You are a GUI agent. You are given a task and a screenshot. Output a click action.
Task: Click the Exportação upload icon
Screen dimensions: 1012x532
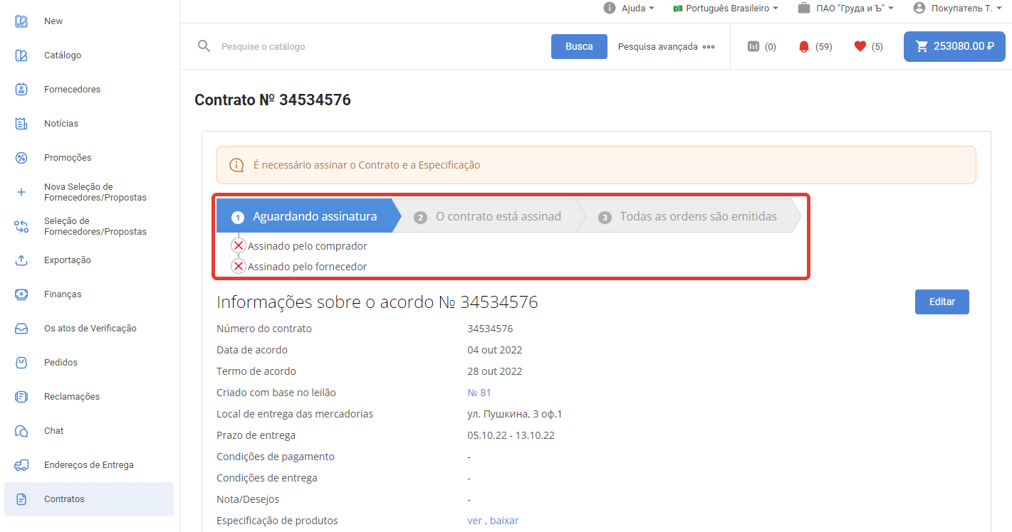pos(21,260)
